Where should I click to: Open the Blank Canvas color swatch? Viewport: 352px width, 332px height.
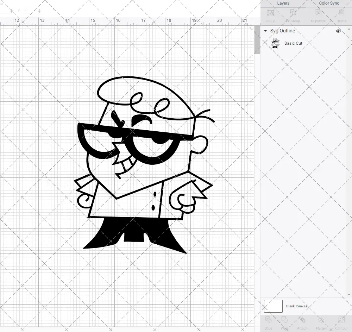(273, 306)
